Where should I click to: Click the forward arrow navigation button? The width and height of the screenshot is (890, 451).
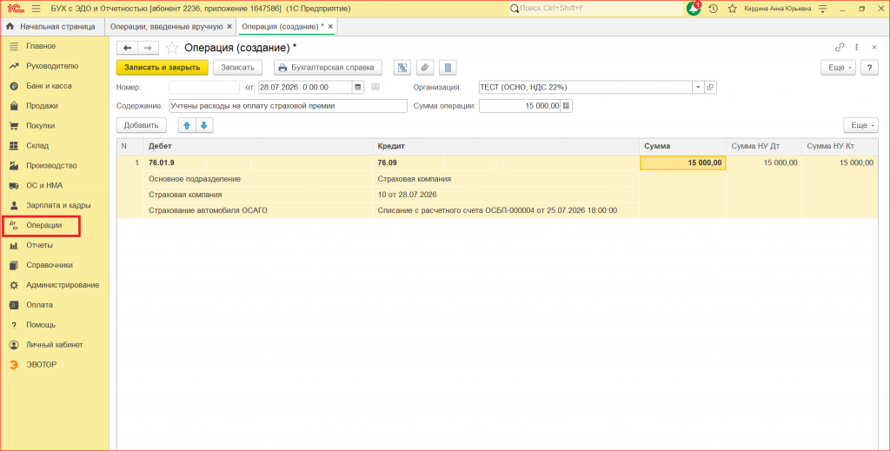[148, 48]
